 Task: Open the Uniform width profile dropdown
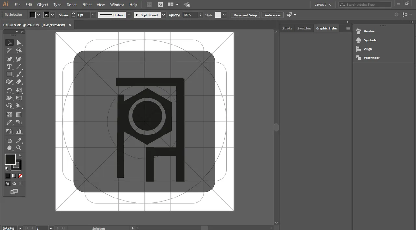coord(129,15)
